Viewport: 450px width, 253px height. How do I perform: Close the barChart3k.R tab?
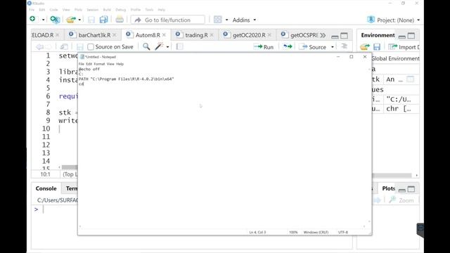(x=115, y=35)
